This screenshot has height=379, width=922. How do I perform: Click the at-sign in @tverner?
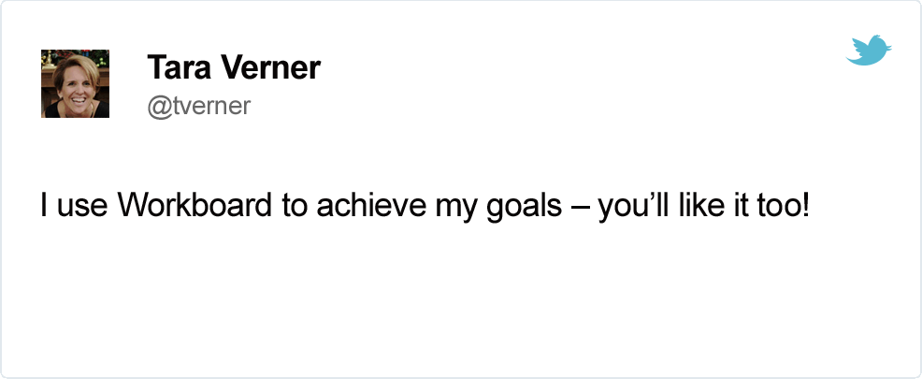[x=158, y=108]
